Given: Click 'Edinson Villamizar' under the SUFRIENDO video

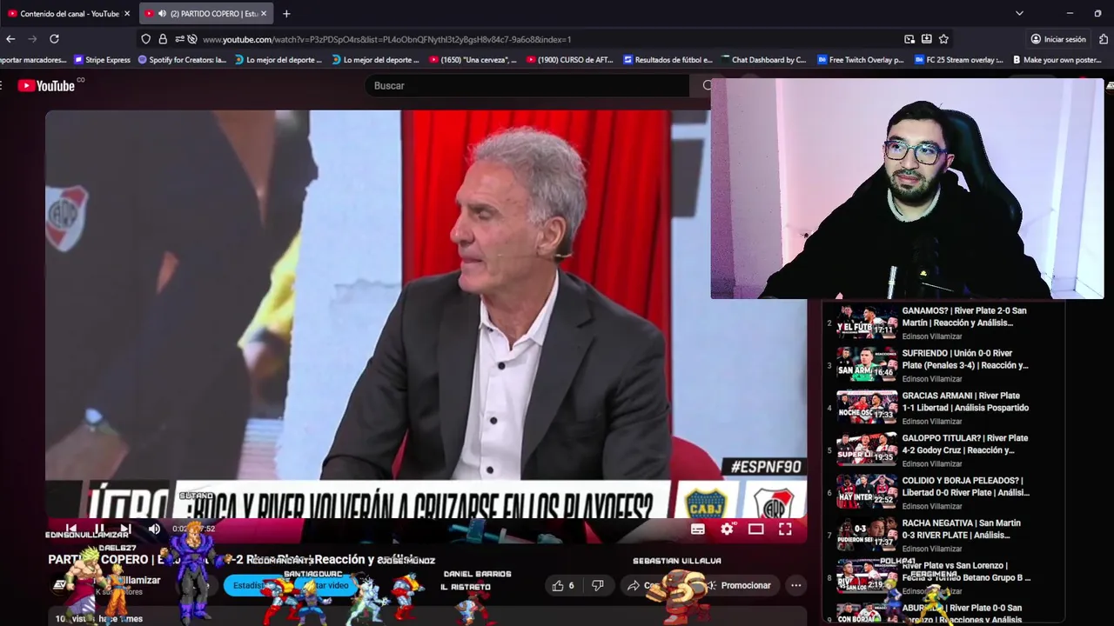Looking at the screenshot, I should click(931, 379).
